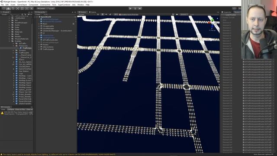The height and width of the screenshot is (156, 277).
Task: Expand the CScapeLights object arrow
Action: (39, 26)
